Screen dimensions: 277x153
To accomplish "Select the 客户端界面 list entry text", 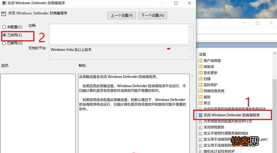I will click(212, 61).
